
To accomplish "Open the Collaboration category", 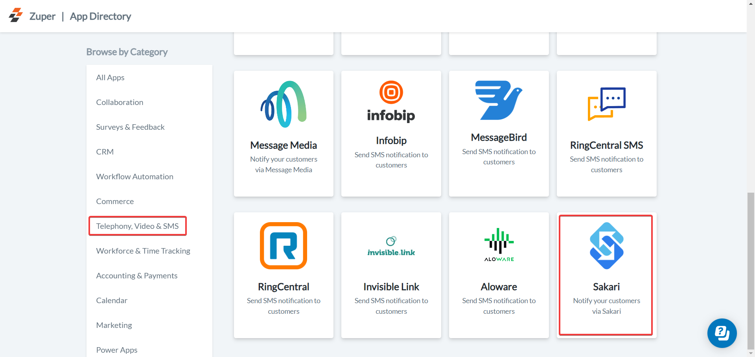I will click(x=120, y=102).
